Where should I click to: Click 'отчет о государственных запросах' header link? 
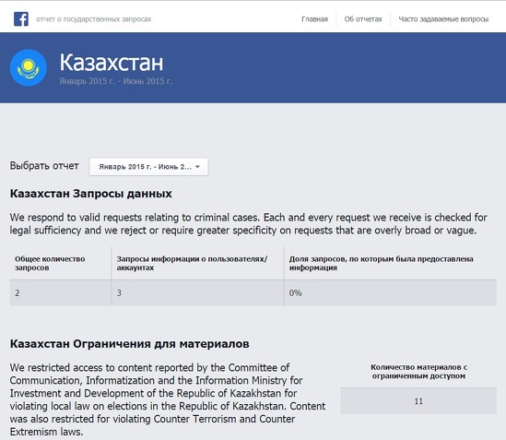94,19
